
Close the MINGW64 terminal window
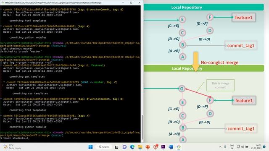click(x=139, y=3)
